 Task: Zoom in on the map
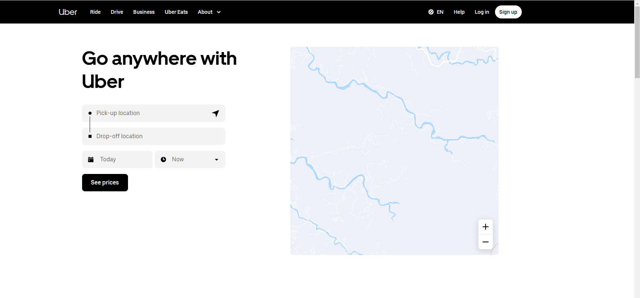click(x=485, y=227)
